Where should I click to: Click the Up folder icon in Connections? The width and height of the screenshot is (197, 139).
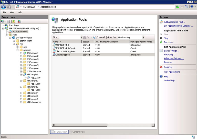tap(14, 21)
